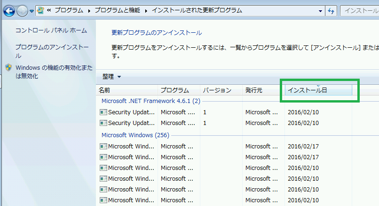Open プログラムのアンインストール link
The image size is (379, 206).
point(52,51)
